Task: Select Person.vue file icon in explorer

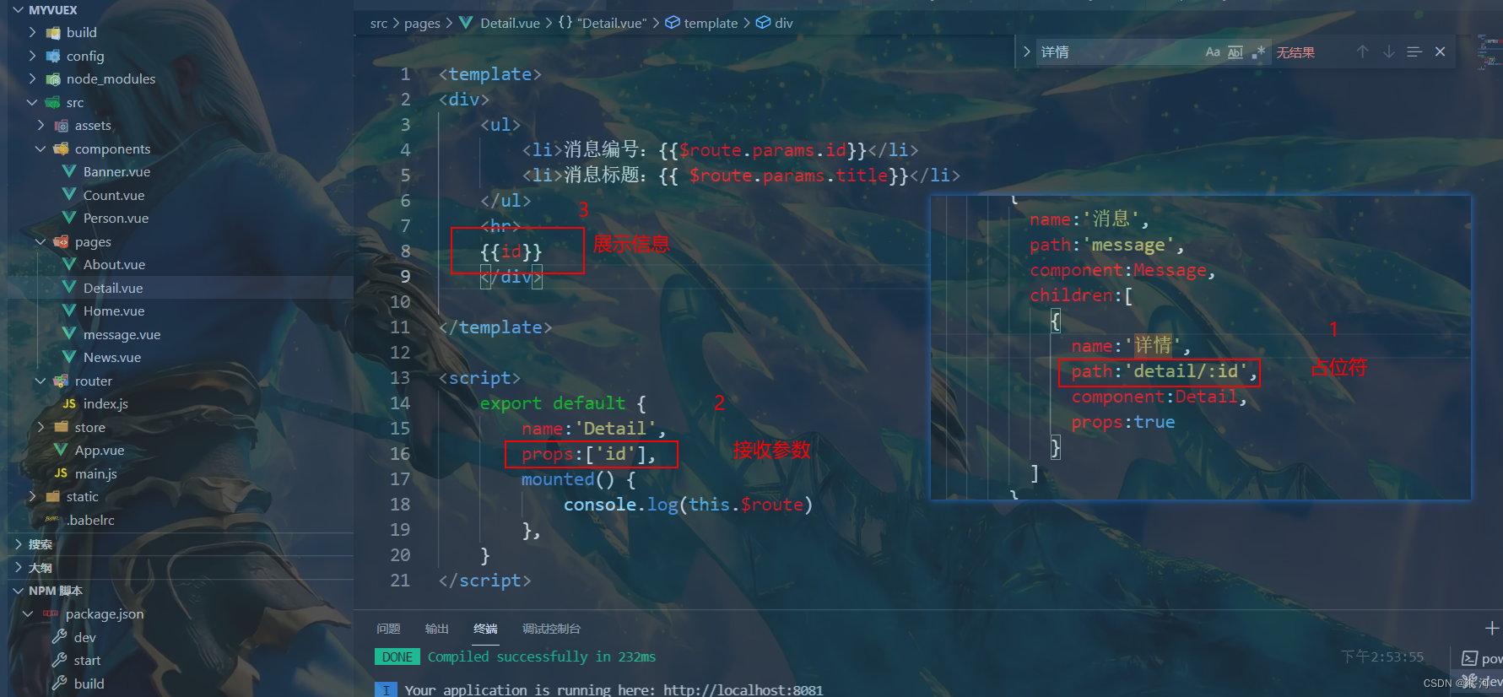Action: coord(69,218)
